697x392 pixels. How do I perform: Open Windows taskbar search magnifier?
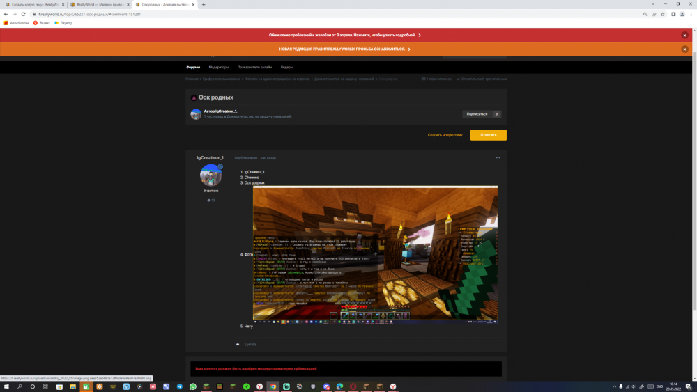[20, 386]
